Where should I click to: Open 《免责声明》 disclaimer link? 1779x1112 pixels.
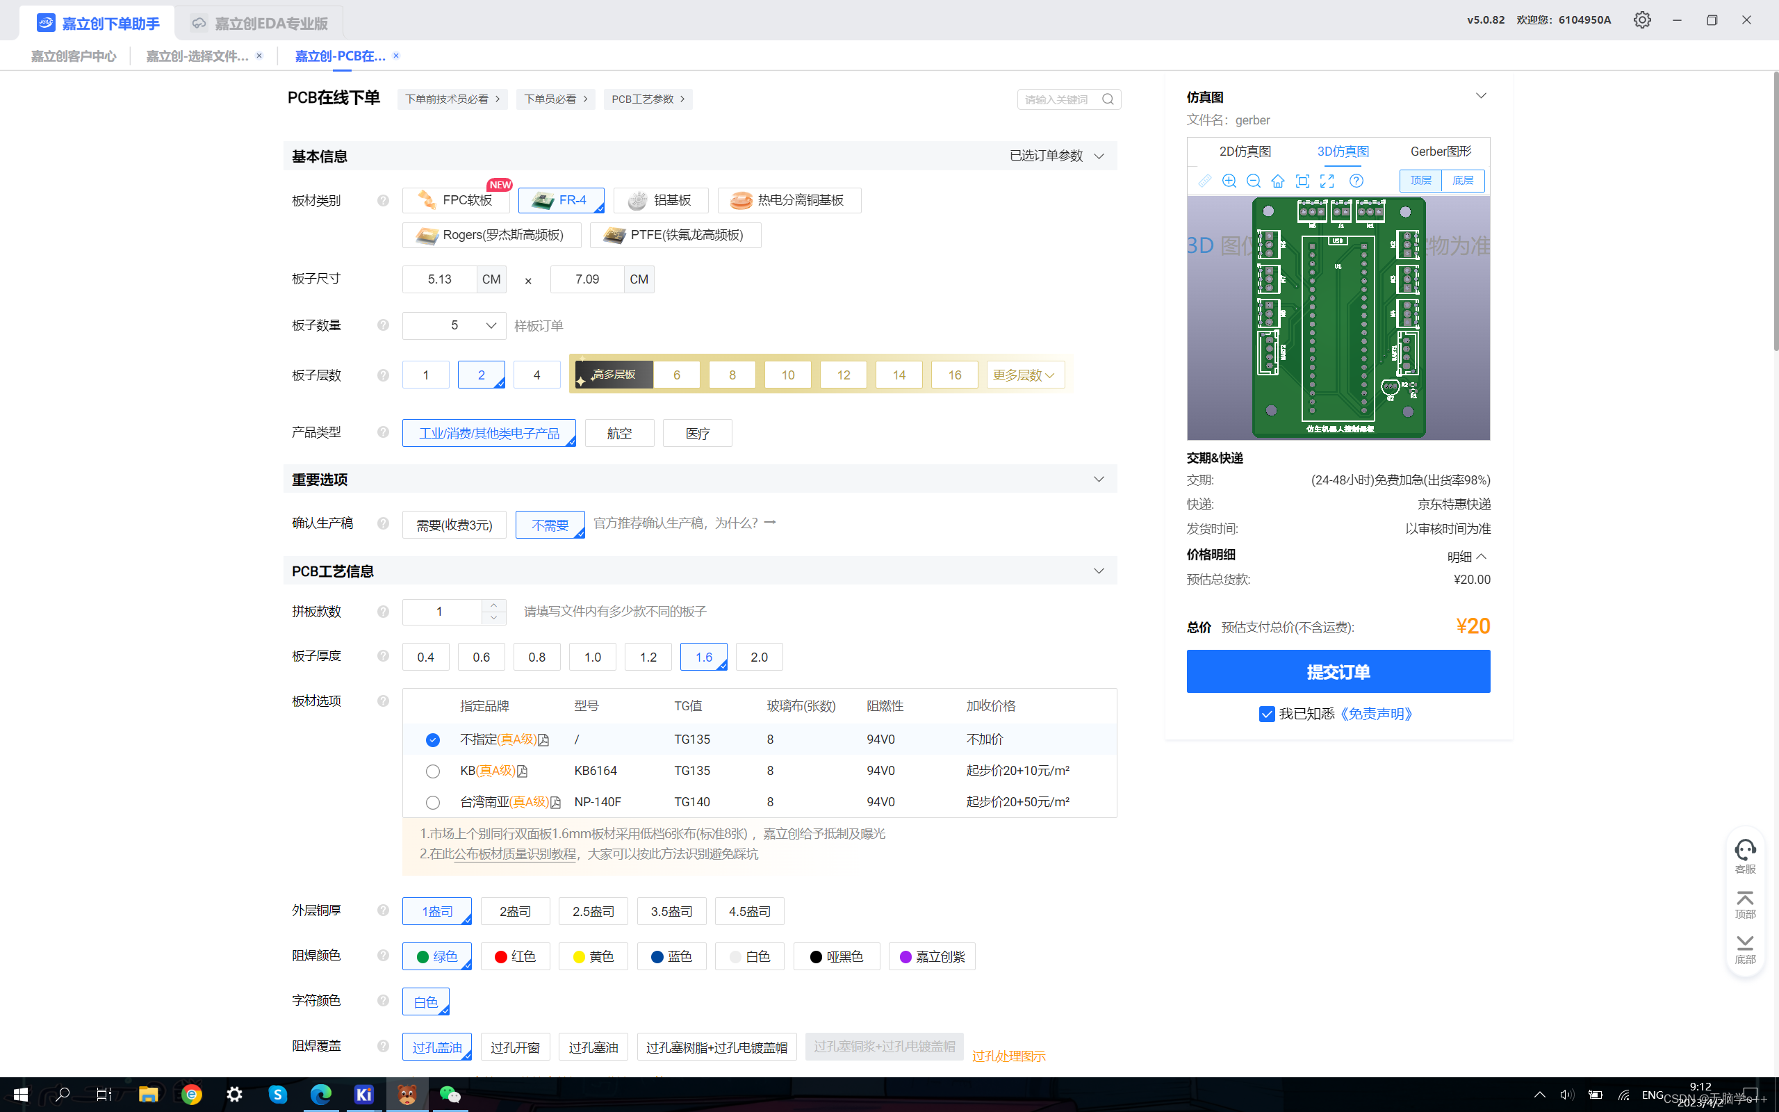pyautogui.click(x=1375, y=714)
